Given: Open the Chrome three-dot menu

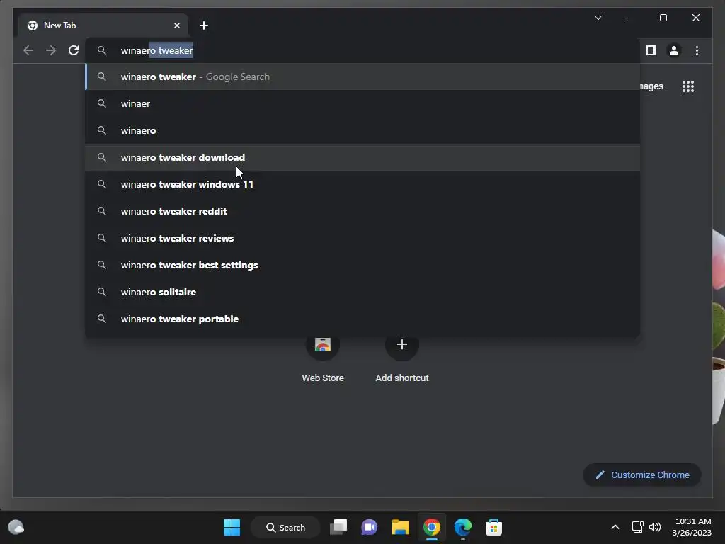Looking at the screenshot, I should click(x=697, y=50).
